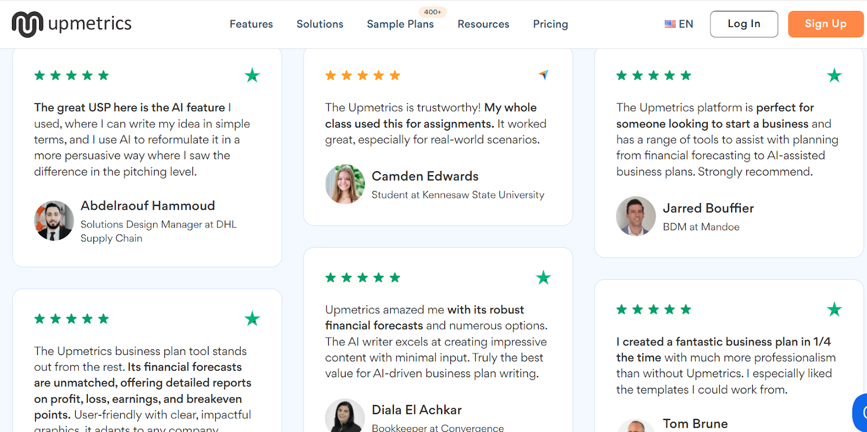Click the name Jarred Bouffier
This screenshot has width=867, height=432.
(708, 208)
